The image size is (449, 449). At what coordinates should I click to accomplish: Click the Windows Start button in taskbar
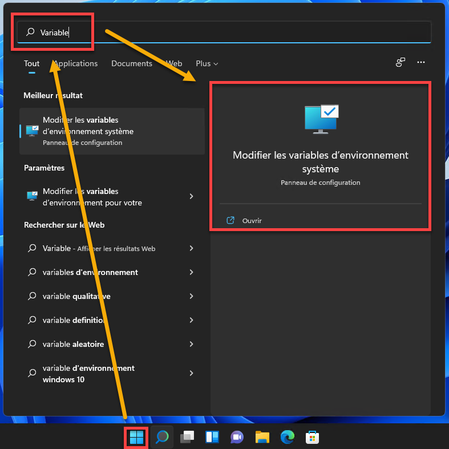click(x=136, y=437)
